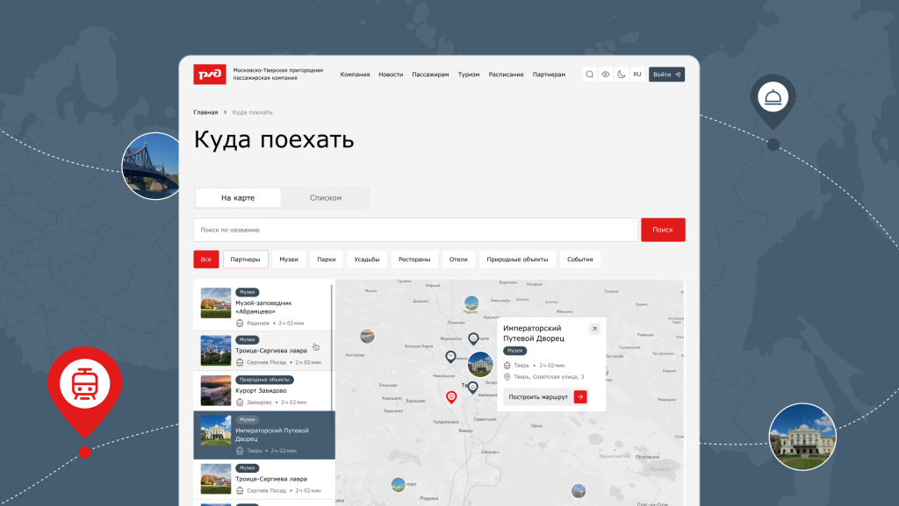This screenshot has height=506, width=899.
Task: Click the Поиск по названию search field
Action: click(415, 230)
